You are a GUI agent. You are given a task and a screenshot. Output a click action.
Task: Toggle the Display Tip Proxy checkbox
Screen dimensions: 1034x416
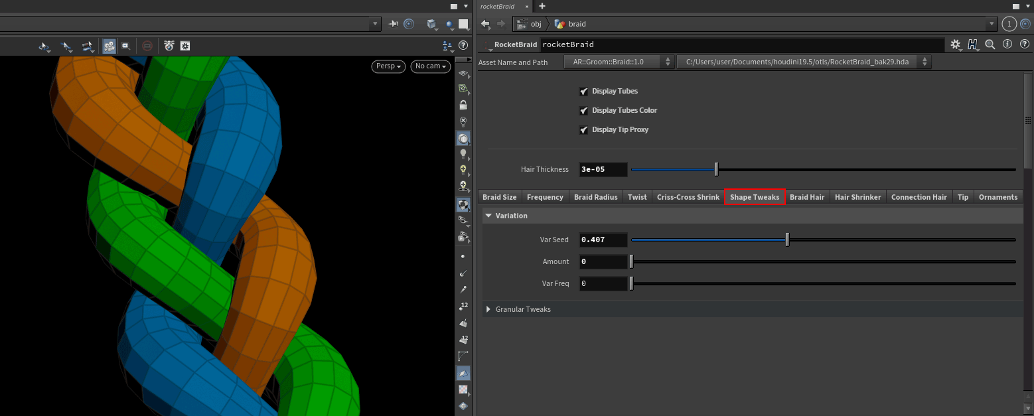point(584,129)
